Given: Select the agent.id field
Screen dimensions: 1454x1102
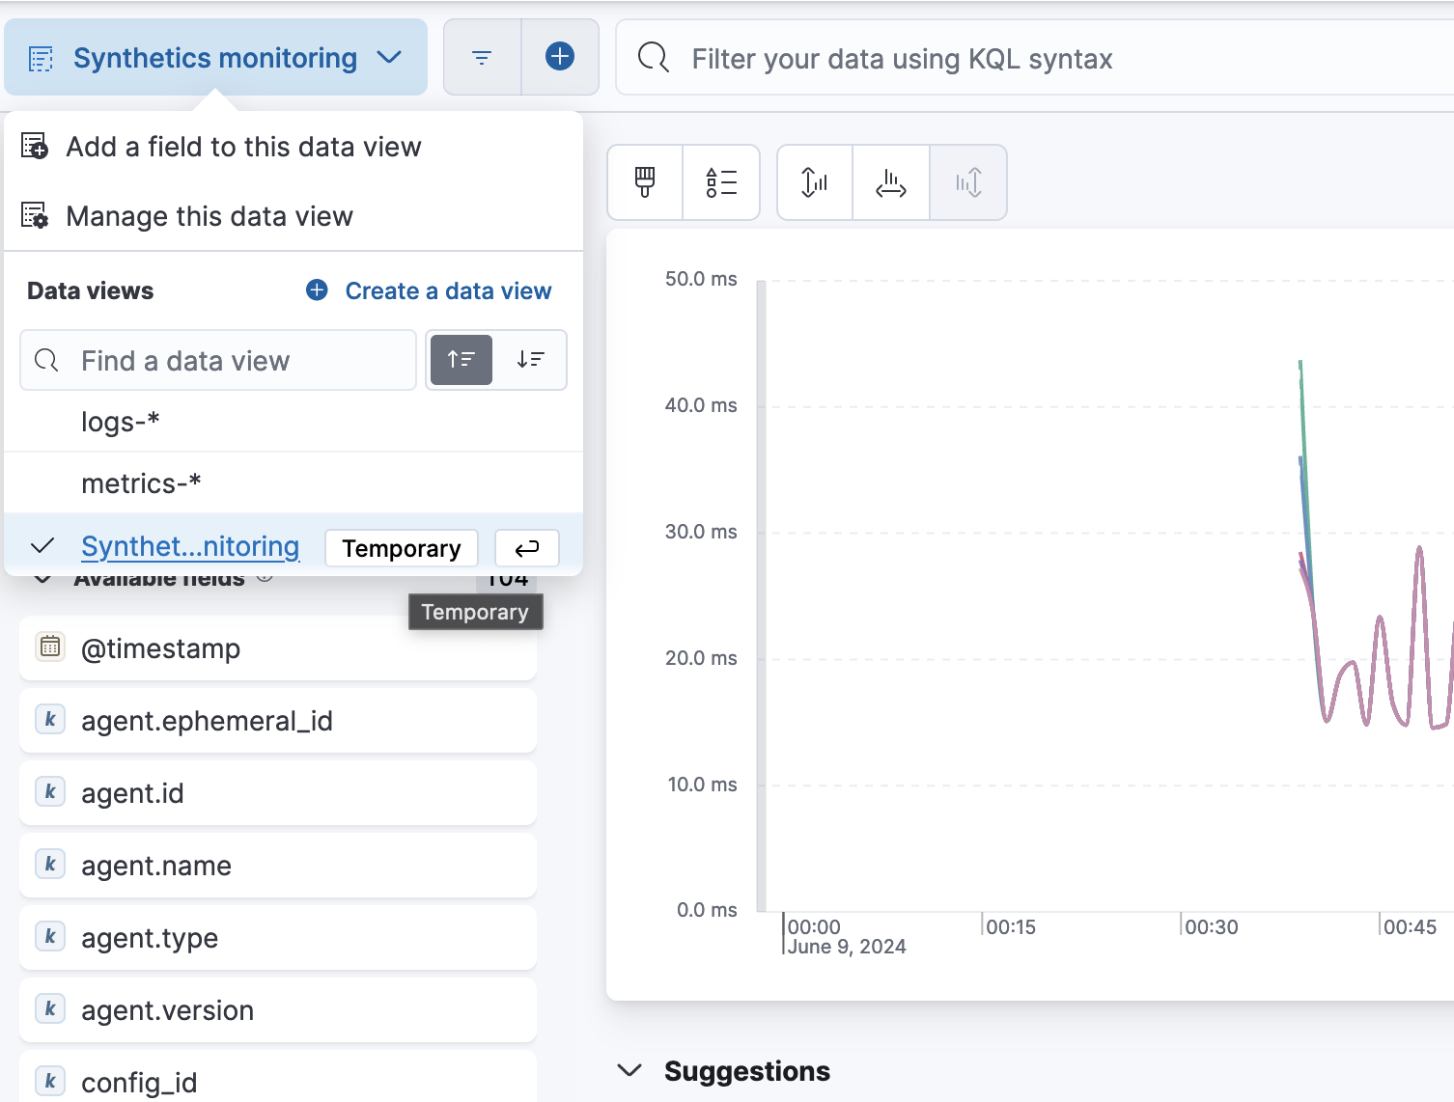Looking at the screenshot, I should coord(278,793).
